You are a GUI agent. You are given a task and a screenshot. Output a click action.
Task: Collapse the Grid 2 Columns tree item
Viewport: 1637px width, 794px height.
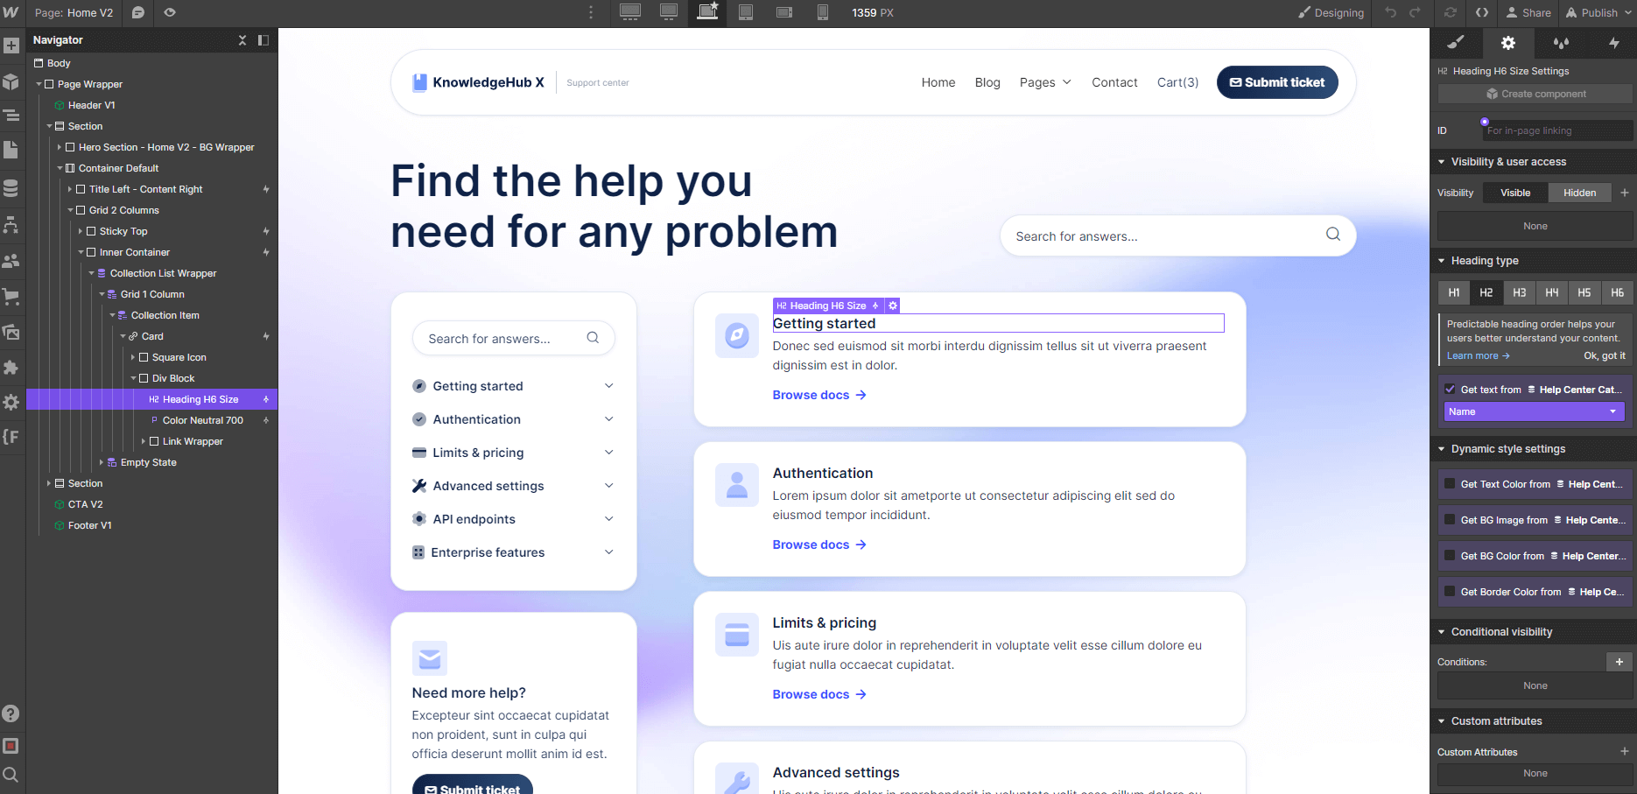click(71, 210)
